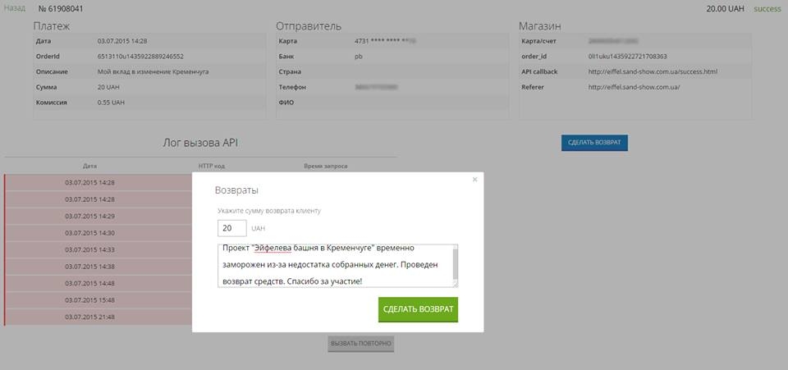Viewport: 788px width, 370px height.
Task: Click the comment text area scrollbar
Action: [454, 261]
